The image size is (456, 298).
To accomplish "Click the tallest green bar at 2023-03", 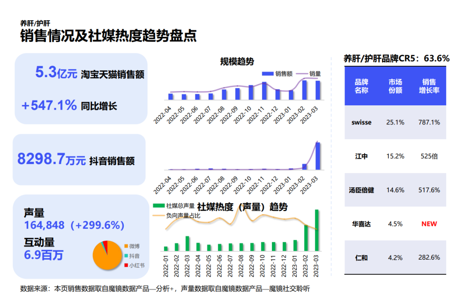I will tap(316, 230).
